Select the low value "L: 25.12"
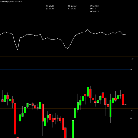Image resolution: width=138 pixels, height=138 pixels. pos(72,9)
